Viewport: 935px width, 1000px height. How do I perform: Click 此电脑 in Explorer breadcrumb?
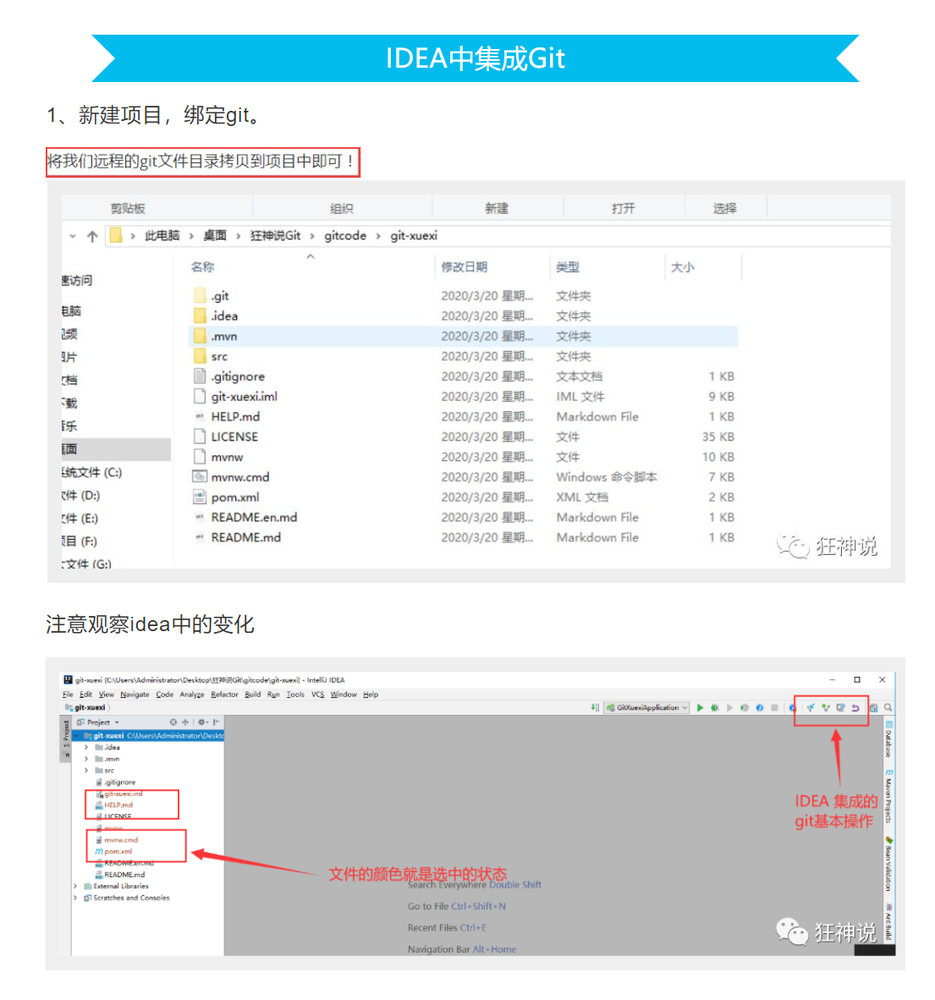[162, 236]
